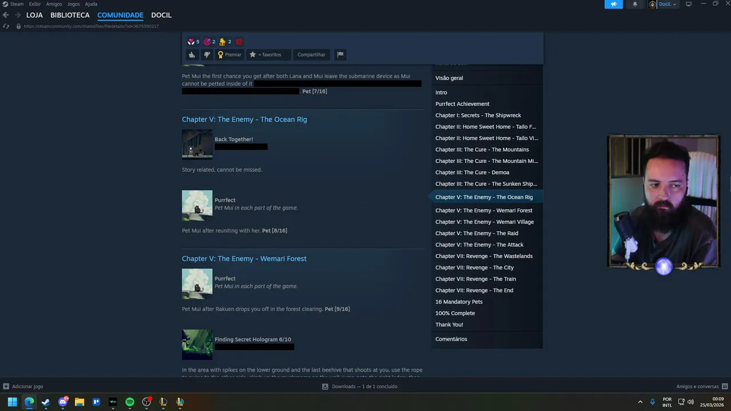731x411 pixels.
Task: Open the Premiar award button
Action: click(x=230, y=55)
